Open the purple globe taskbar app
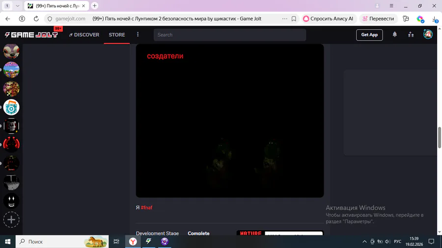The height and width of the screenshot is (248, 442). tap(165, 242)
